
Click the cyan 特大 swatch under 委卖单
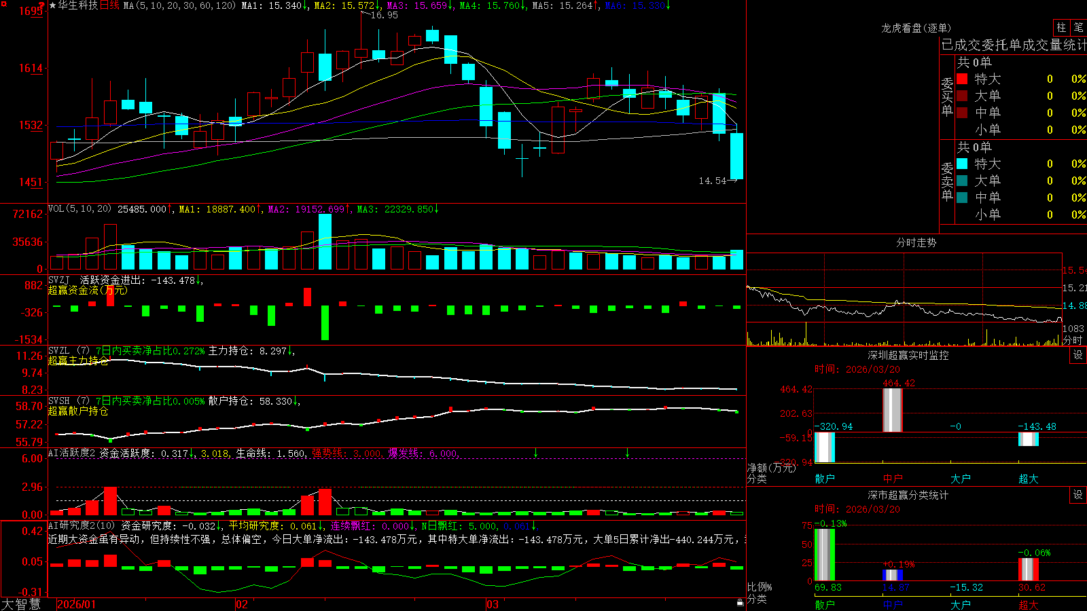pyautogui.click(x=962, y=164)
